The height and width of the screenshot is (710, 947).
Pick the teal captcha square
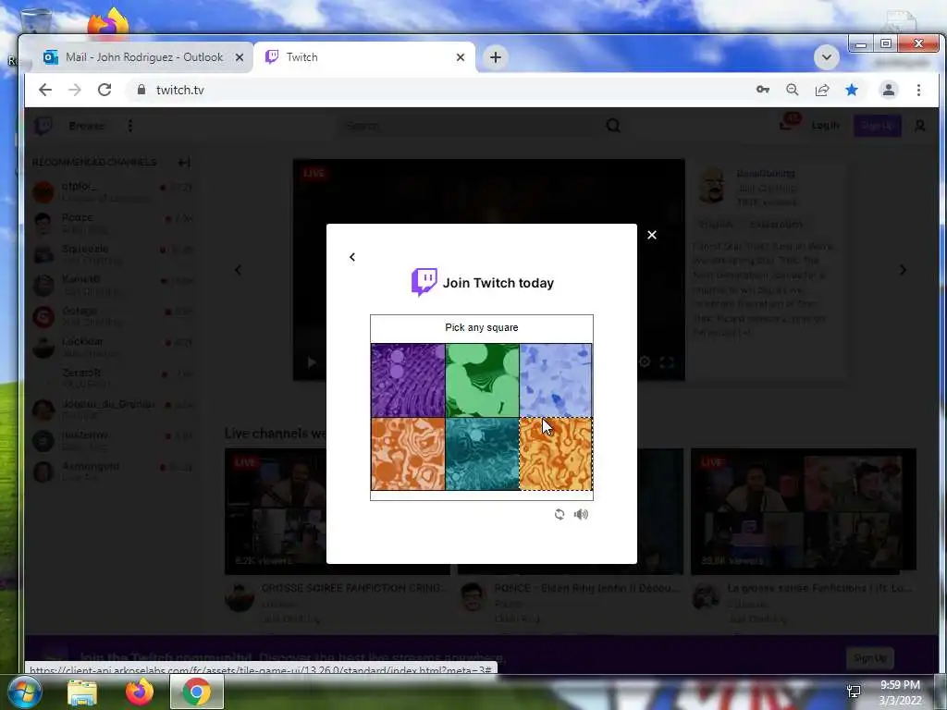pyautogui.click(x=482, y=454)
